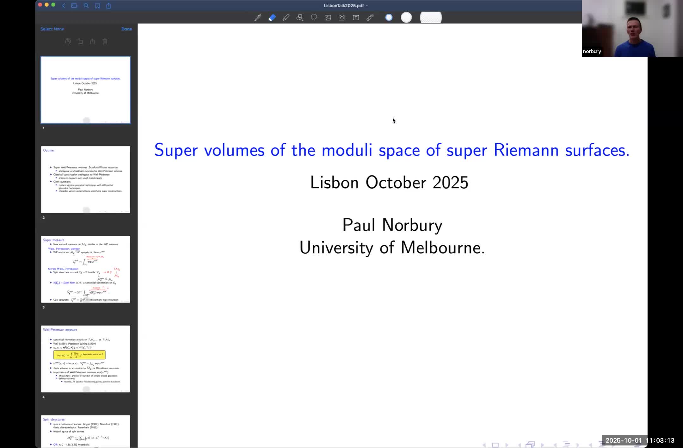Open the Weil-Petersson measure slide thumbnail
Image resolution: width=683 pixels, height=448 pixels.
tap(85, 359)
